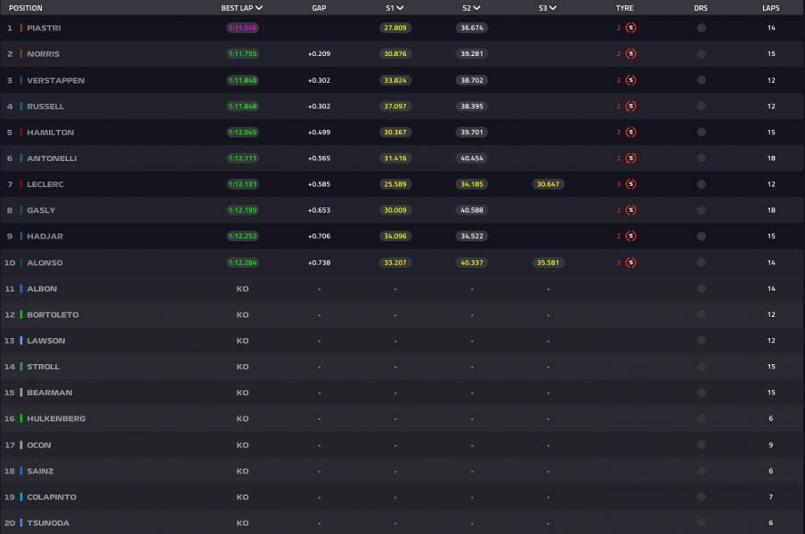Click Piastri's soft tyre icon
Screen dimensions: 805x534
(x=631, y=28)
